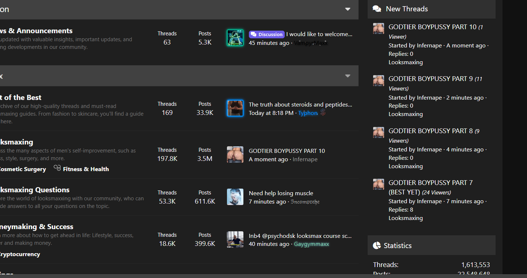Open avatar beside News & Announcements latest post
527x278 pixels.
pos(235,38)
